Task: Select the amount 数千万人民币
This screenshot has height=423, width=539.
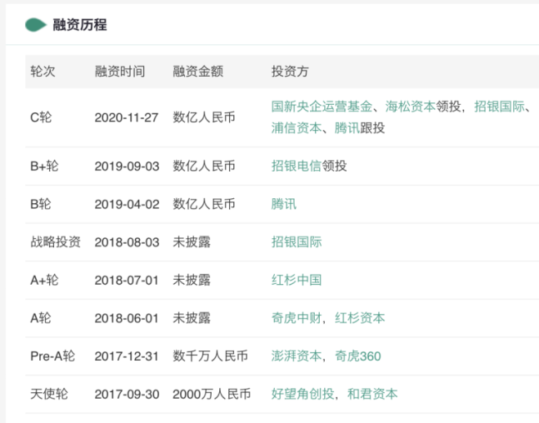Action: tap(210, 356)
